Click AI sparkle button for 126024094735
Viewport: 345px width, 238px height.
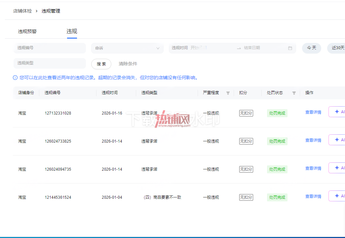[x=337, y=168]
